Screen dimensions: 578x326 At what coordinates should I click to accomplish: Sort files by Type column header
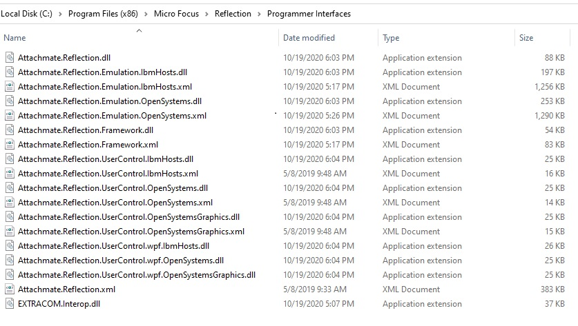(x=391, y=38)
